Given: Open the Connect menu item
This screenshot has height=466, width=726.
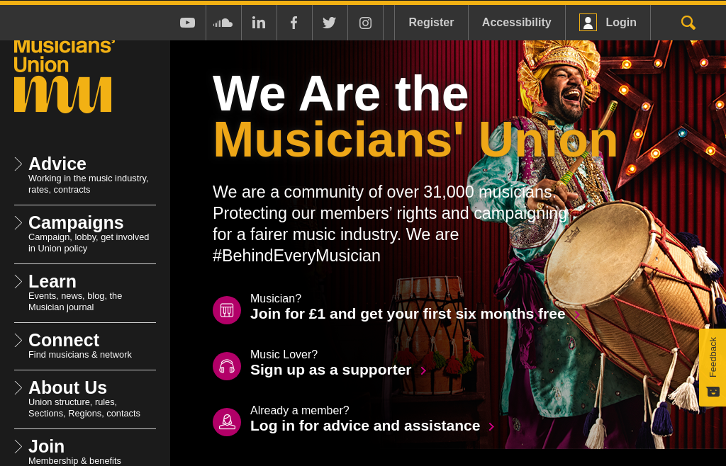Looking at the screenshot, I should [63, 340].
